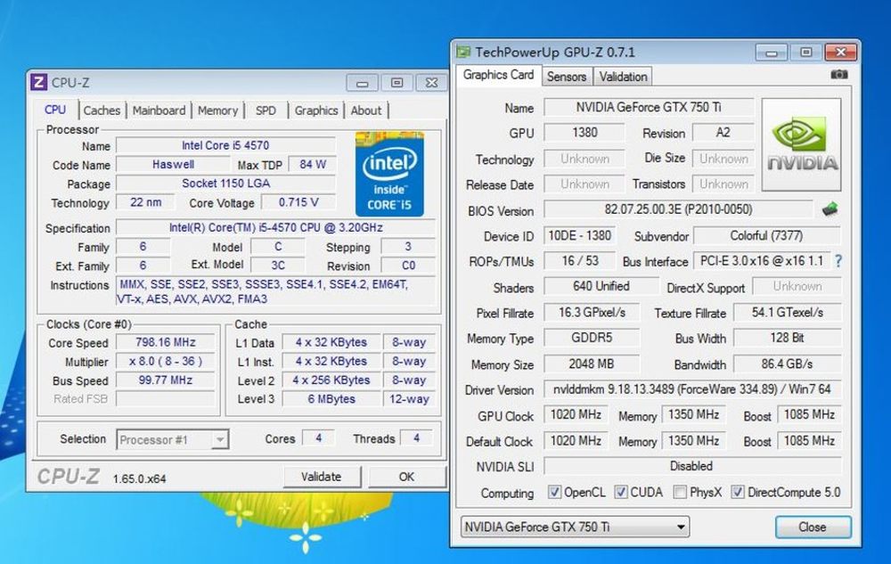The width and height of the screenshot is (891, 564).
Task: Click the Intel Core i5 logo in CPU-Z
Action: pos(389,174)
